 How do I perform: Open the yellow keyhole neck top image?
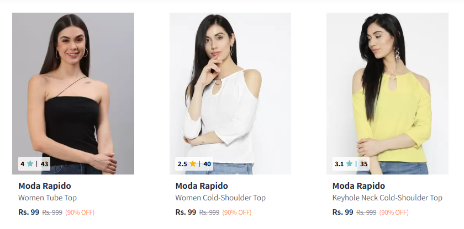pos(387,83)
